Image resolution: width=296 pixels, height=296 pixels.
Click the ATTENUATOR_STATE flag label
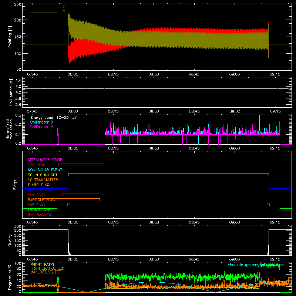pos(45,160)
